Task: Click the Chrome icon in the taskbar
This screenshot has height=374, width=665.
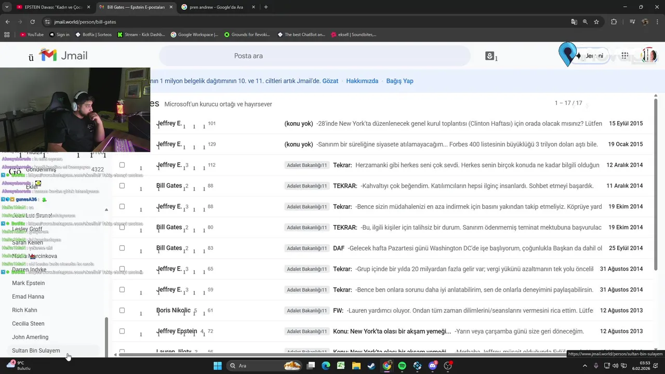Action: [387, 366]
